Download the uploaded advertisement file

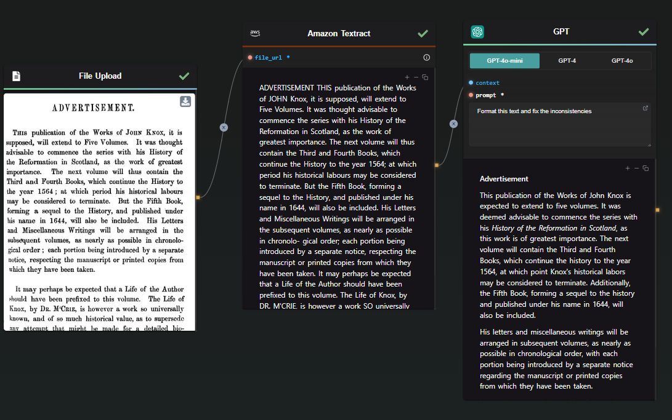pyautogui.click(x=185, y=101)
